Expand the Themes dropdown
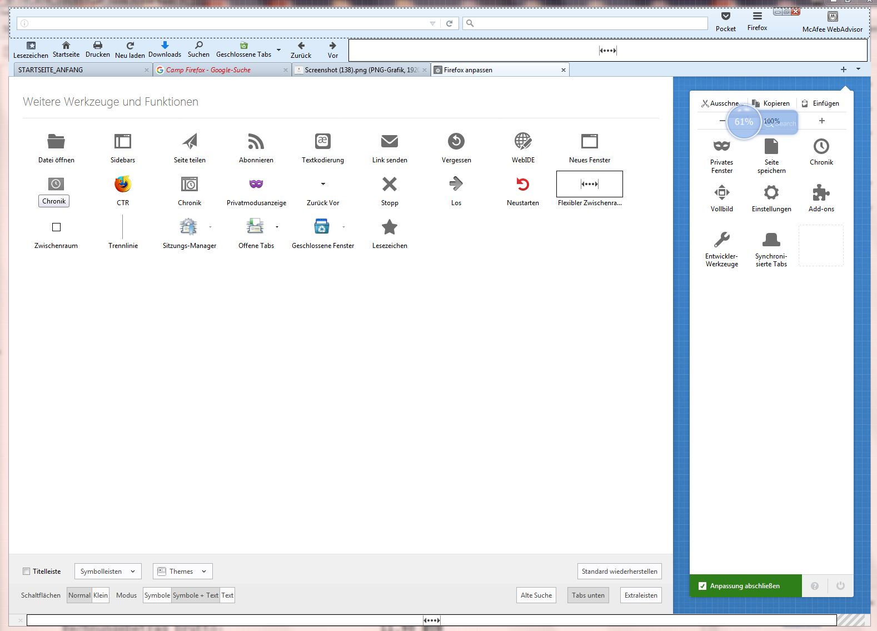The width and height of the screenshot is (877, 631). pos(182,572)
